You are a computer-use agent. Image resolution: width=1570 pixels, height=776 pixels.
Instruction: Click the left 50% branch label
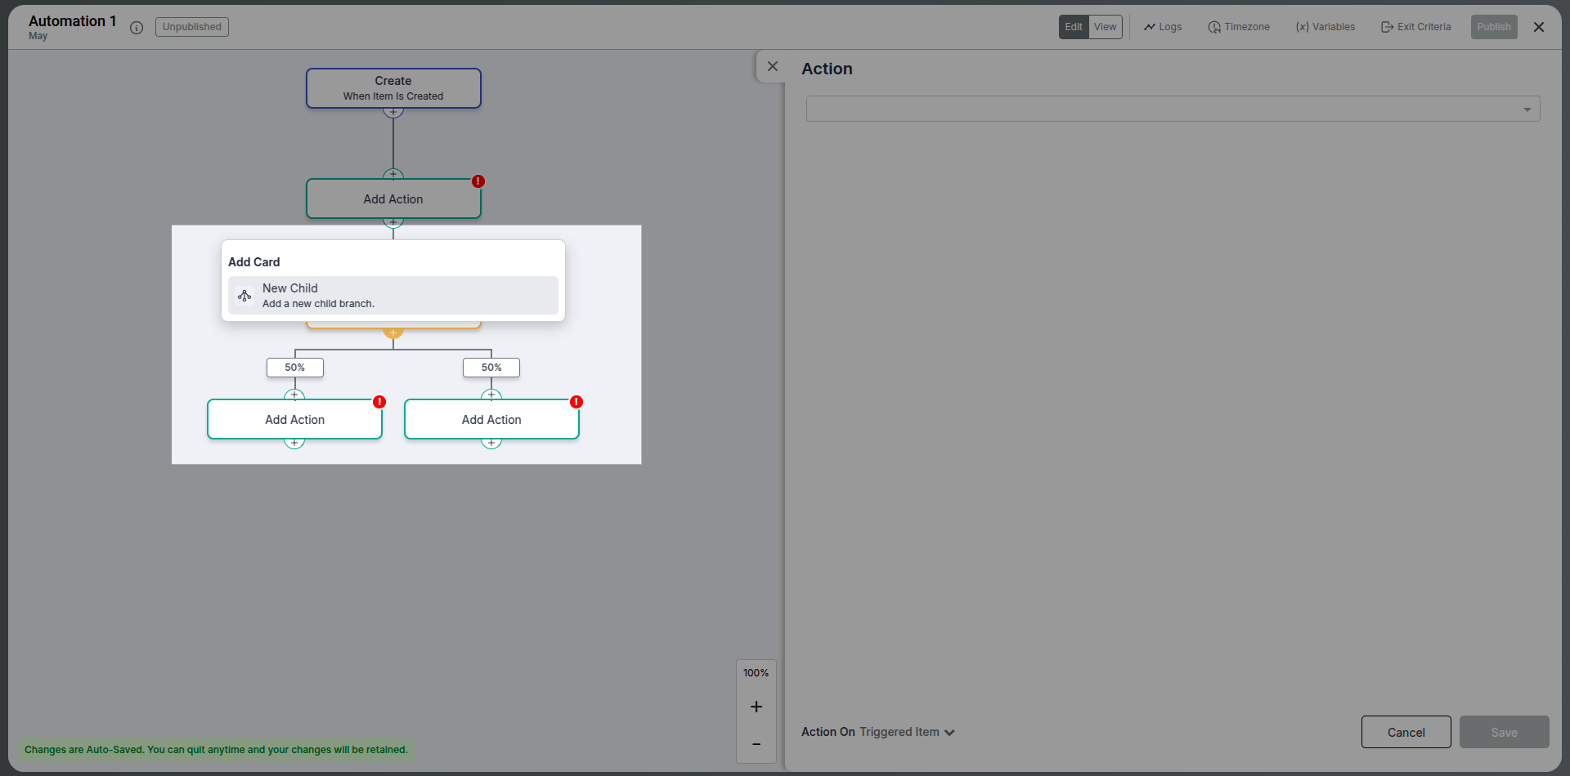point(295,368)
